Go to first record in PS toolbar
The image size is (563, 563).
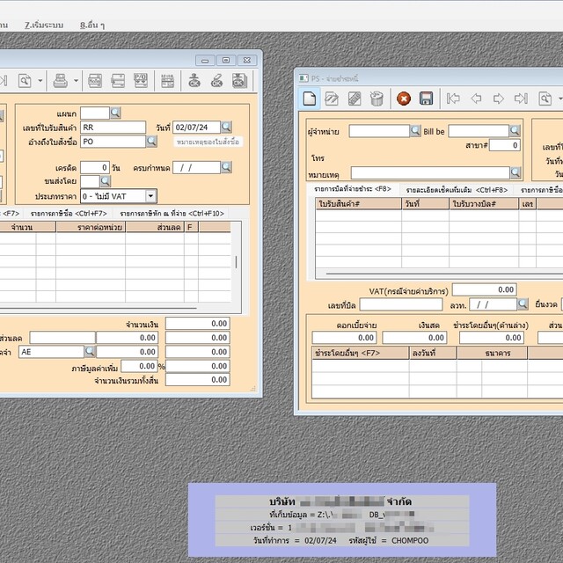[x=454, y=99]
